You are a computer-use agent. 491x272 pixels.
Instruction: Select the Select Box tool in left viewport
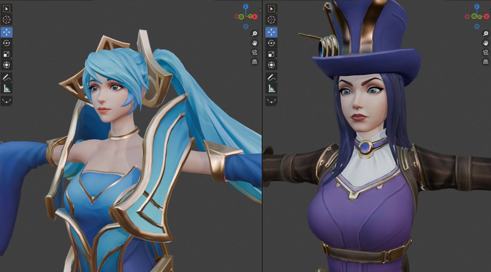pyautogui.click(x=7, y=9)
